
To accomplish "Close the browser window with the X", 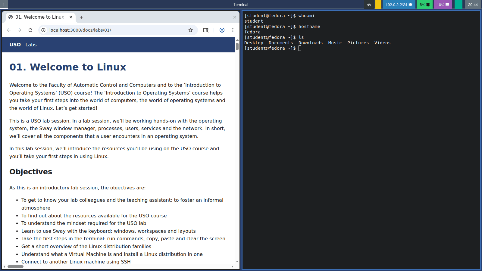I will pyautogui.click(x=235, y=17).
